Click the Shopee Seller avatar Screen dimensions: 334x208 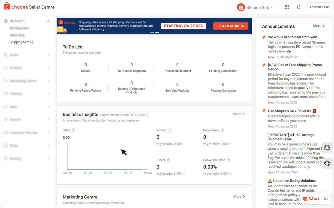[x=241, y=7]
